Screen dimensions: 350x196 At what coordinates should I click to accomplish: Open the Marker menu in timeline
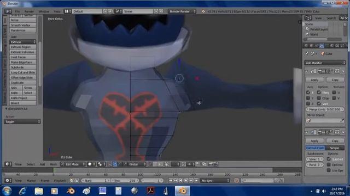31,180
